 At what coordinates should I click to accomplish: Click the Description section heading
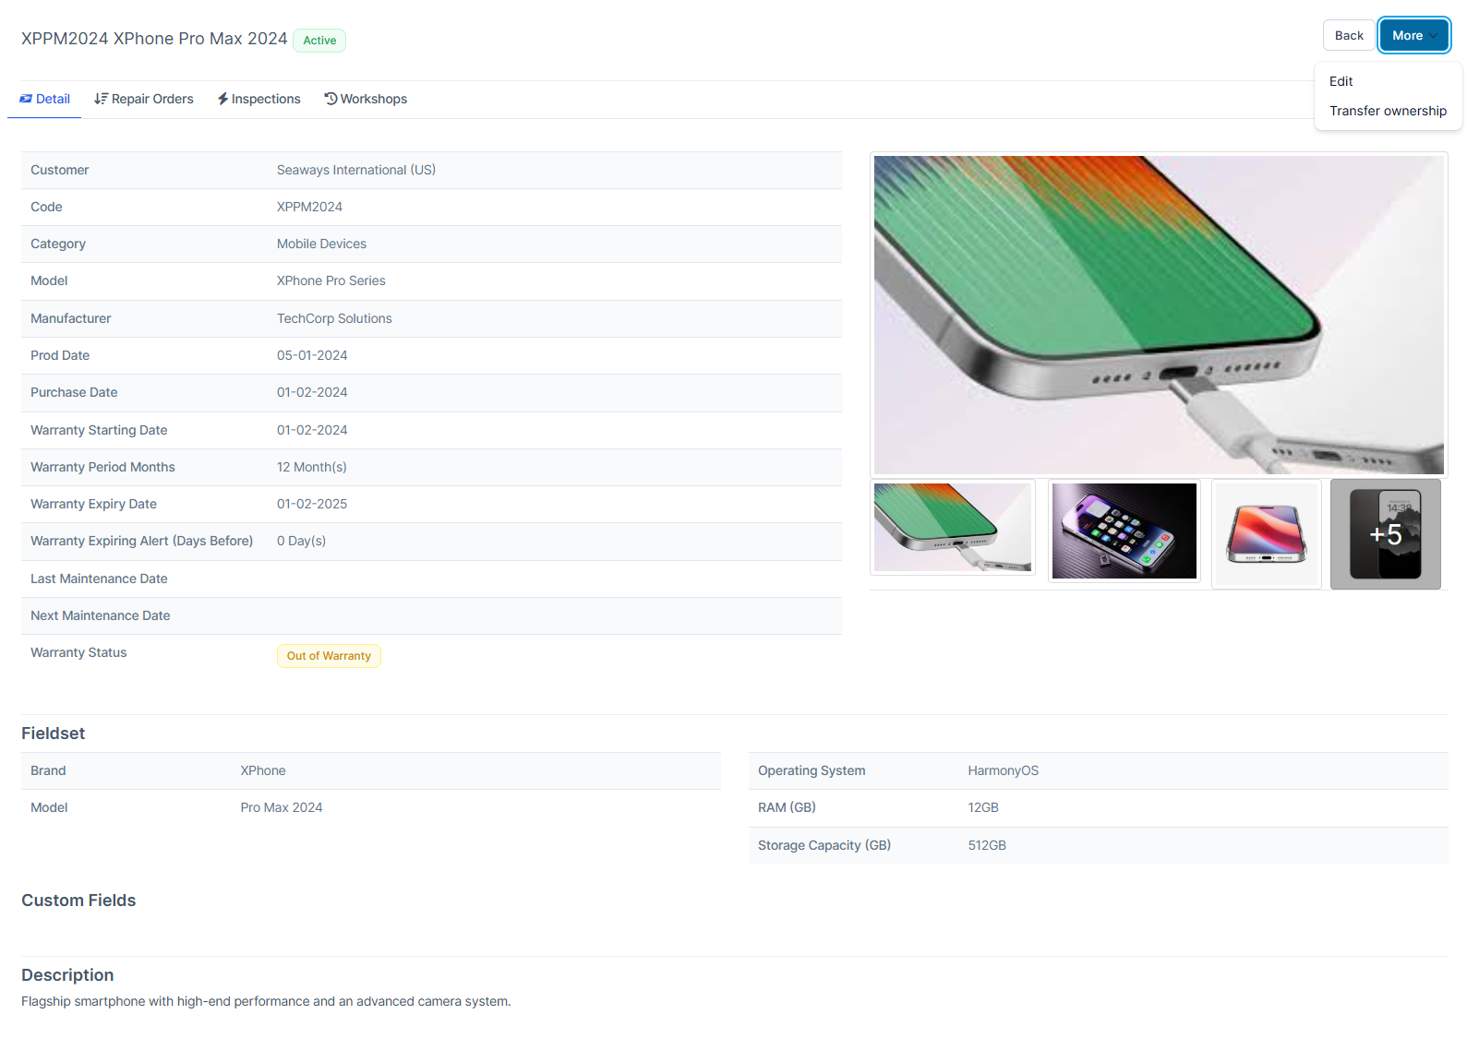[67, 975]
